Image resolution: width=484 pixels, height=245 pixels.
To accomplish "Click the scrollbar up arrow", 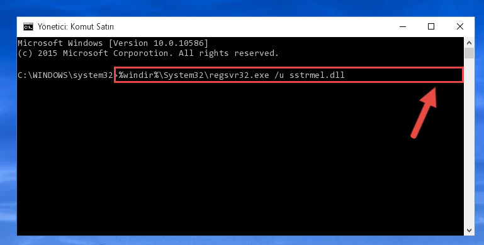I will 469,43.
